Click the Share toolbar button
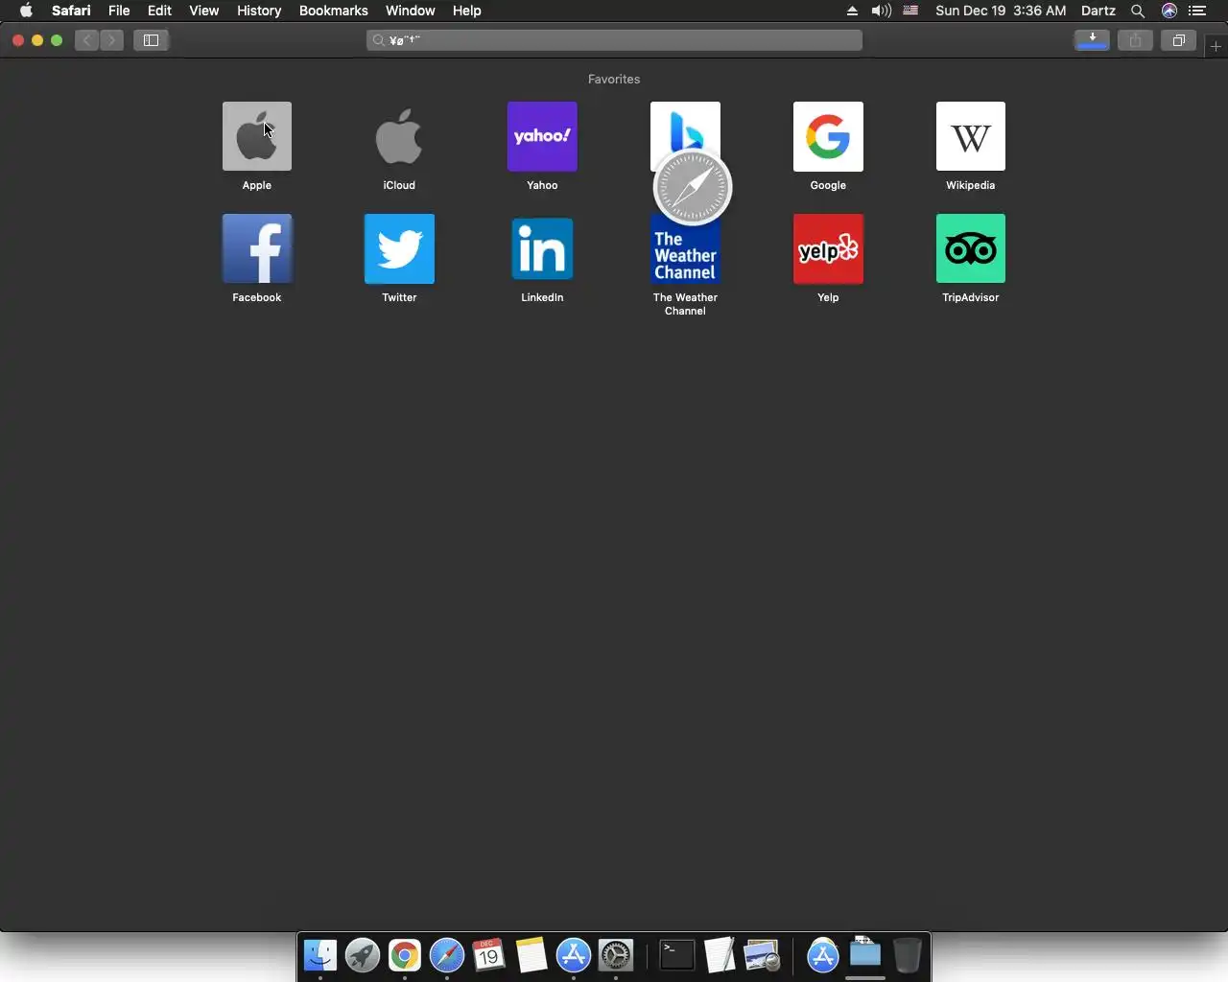Screen dimensions: 1228x982 (x=1135, y=40)
